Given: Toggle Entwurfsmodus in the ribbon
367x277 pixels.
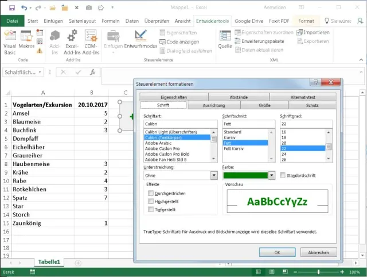Looking at the screenshot, I should coord(140,39).
